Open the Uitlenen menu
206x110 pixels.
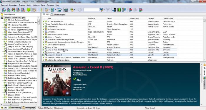[36, 5]
